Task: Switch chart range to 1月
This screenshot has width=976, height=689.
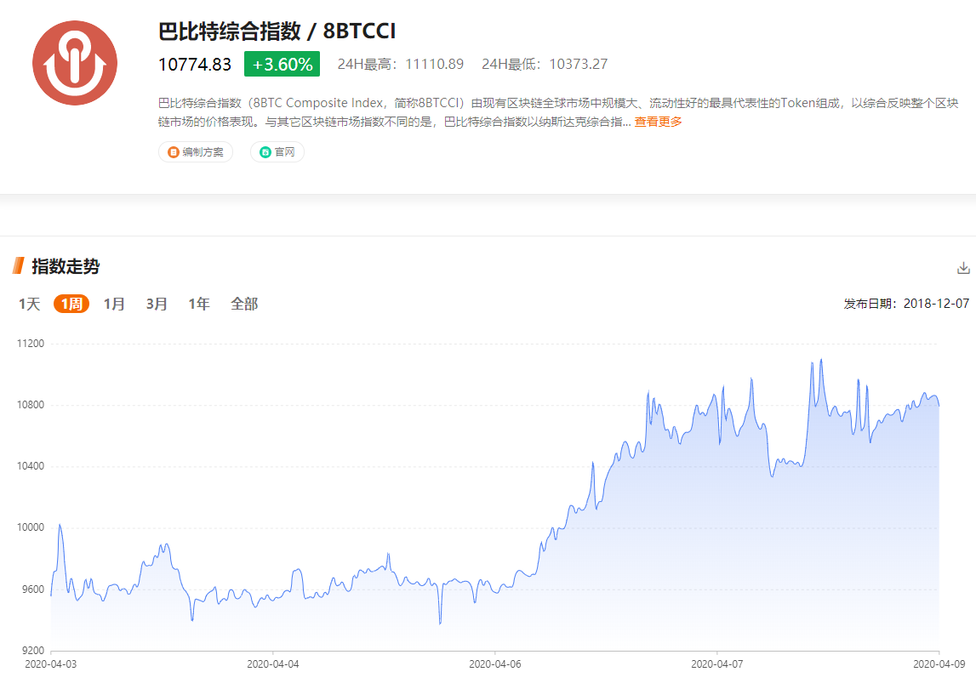Action: point(114,304)
